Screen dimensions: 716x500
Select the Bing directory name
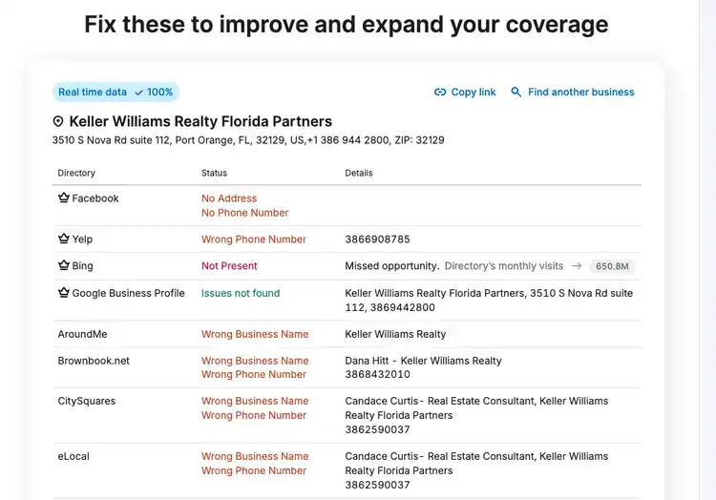(82, 266)
